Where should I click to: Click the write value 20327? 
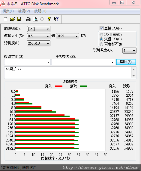(x=115, y=112)
